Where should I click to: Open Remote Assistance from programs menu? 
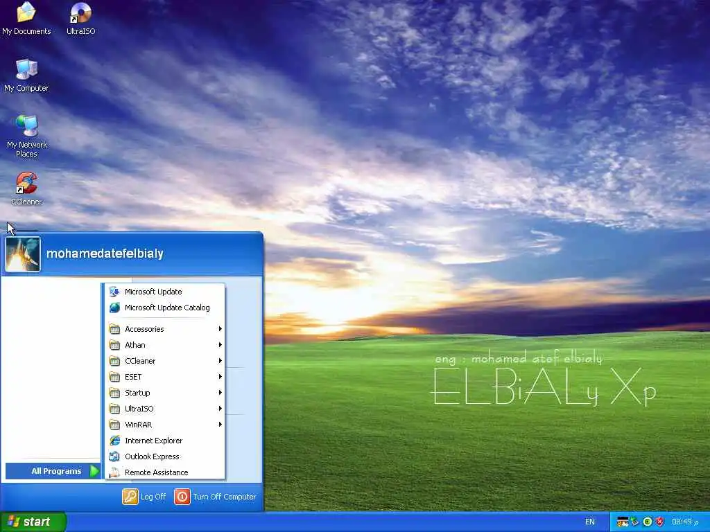point(165,472)
